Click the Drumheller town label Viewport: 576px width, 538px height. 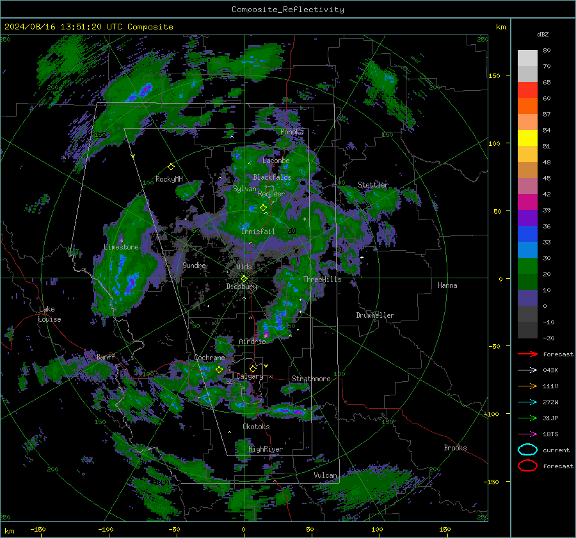[375, 315]
